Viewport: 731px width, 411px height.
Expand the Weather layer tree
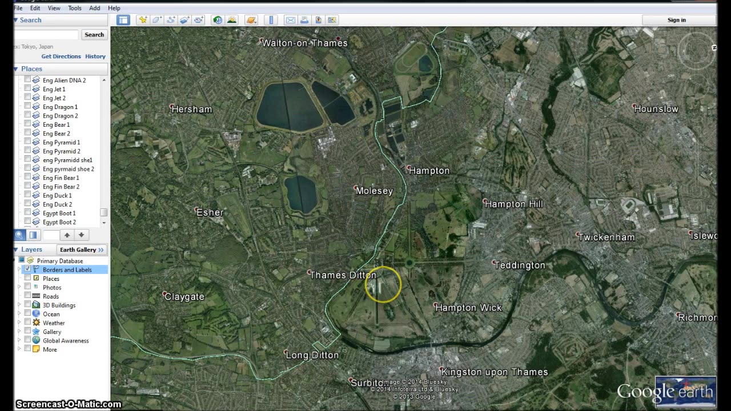click(19, 323)
